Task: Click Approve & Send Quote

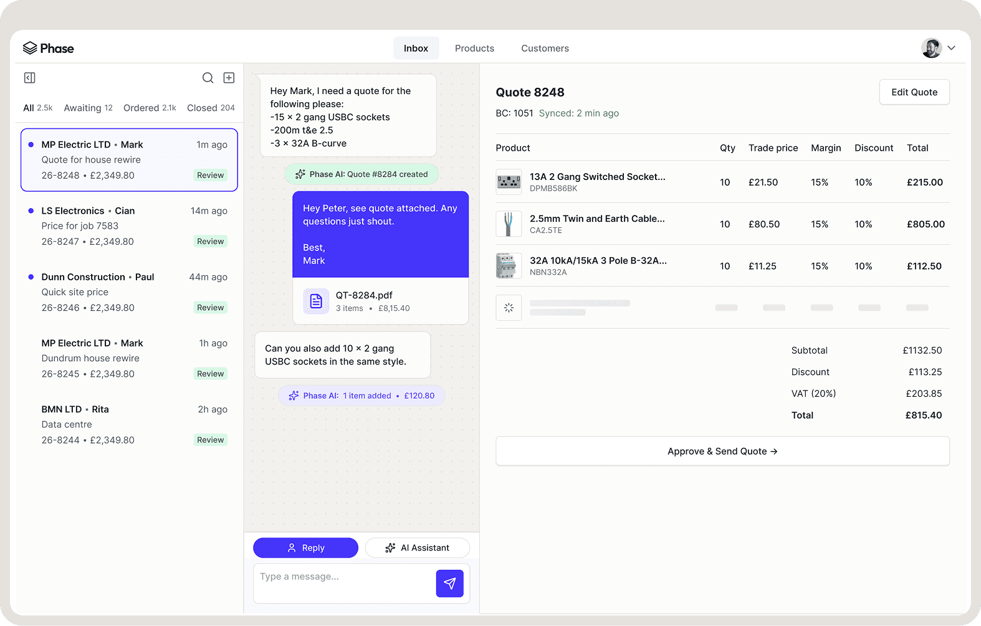Action: coord(722,451)
